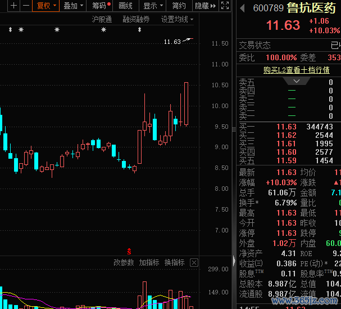341x309 pixels.
Task: Click 换指标 to change indicator
Action: (x=174, y=262)
